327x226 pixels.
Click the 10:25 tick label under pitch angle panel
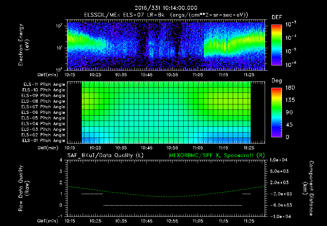tap(95, 148)
